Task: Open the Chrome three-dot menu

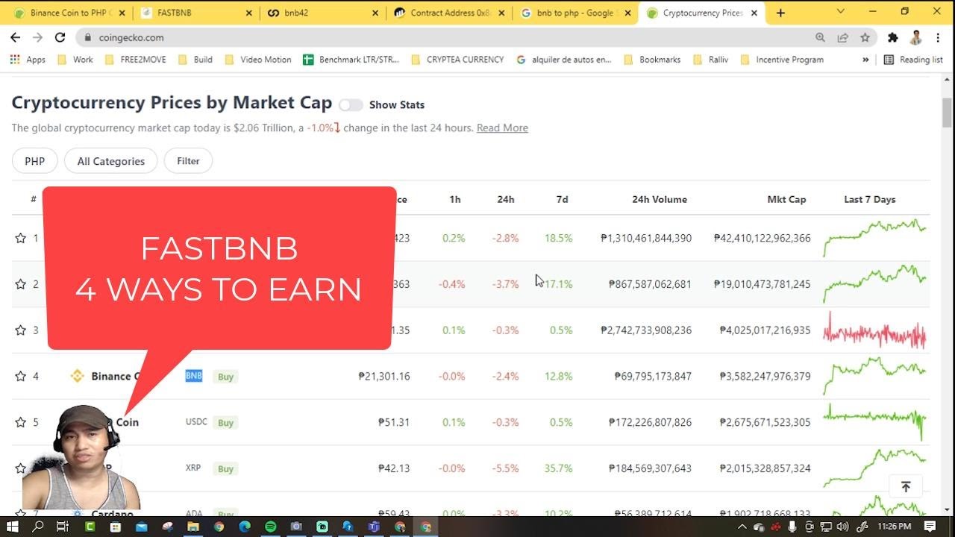Action: point(939,37)
